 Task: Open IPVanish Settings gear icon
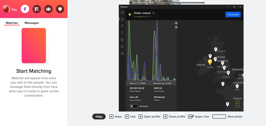pos(122,40)
